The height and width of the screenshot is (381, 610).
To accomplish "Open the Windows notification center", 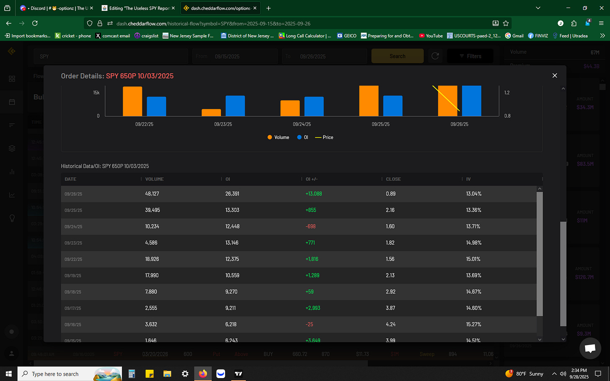I will [598, 374].
